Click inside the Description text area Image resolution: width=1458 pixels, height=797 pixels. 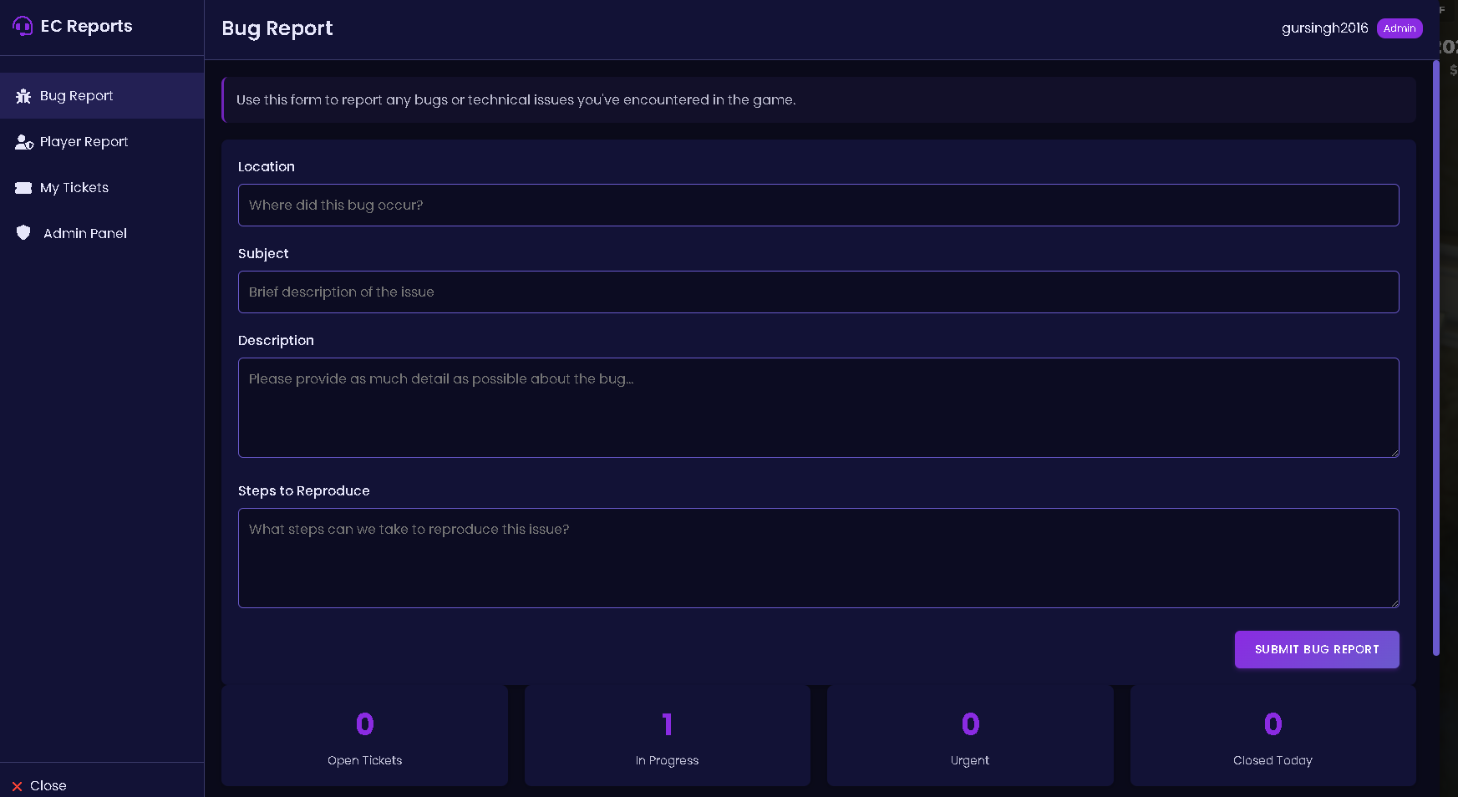pos(818,408)
